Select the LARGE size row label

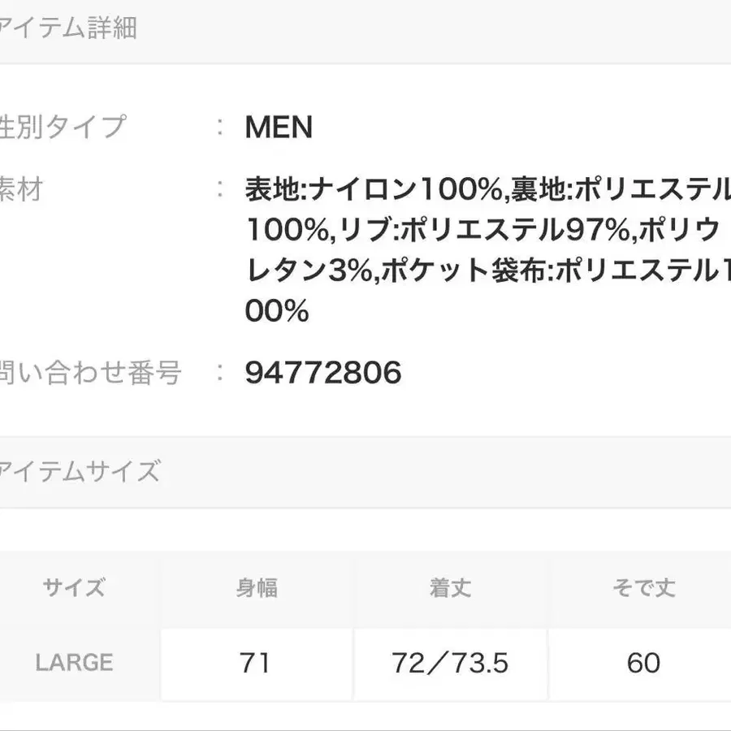tap(74, 663)
